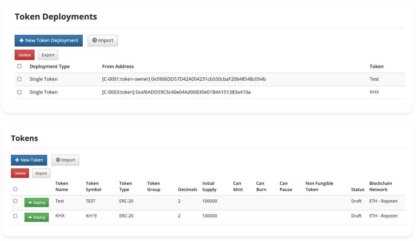Click the KHX token cell in deployments

coord(374,92)
